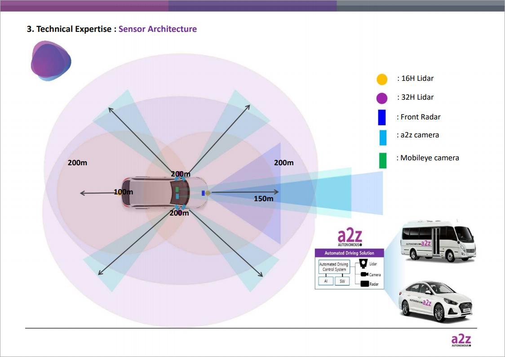
Task: Click the '200m' label below the car
Action: pos(179,213)
